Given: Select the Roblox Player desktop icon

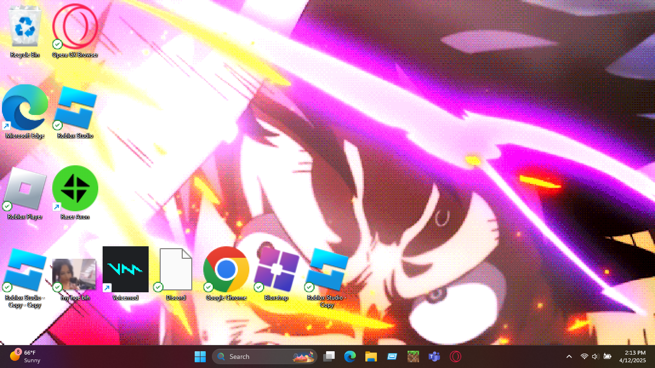Looking at the screenshot, I should coord(25,193).
